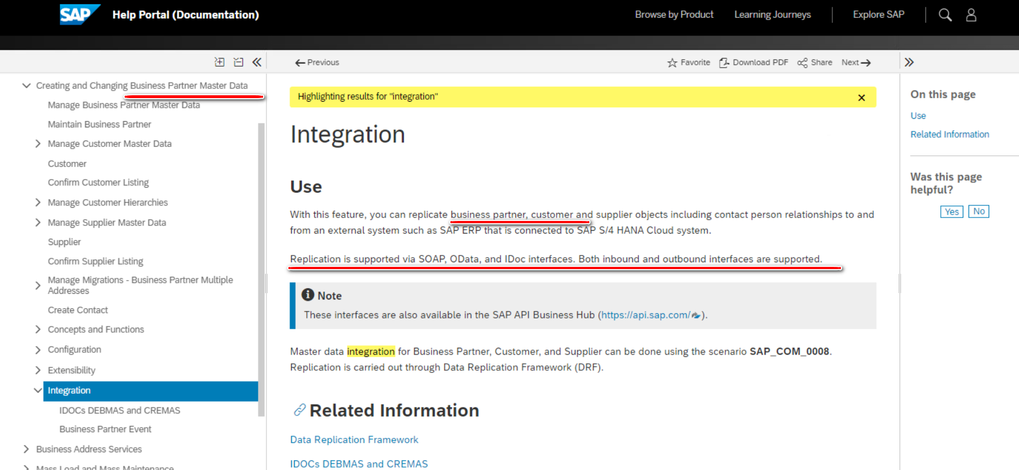The width and height of the screenshot is (1019, 470).
Task: Collapse all table of contents nodes icon
Action: 238,62
